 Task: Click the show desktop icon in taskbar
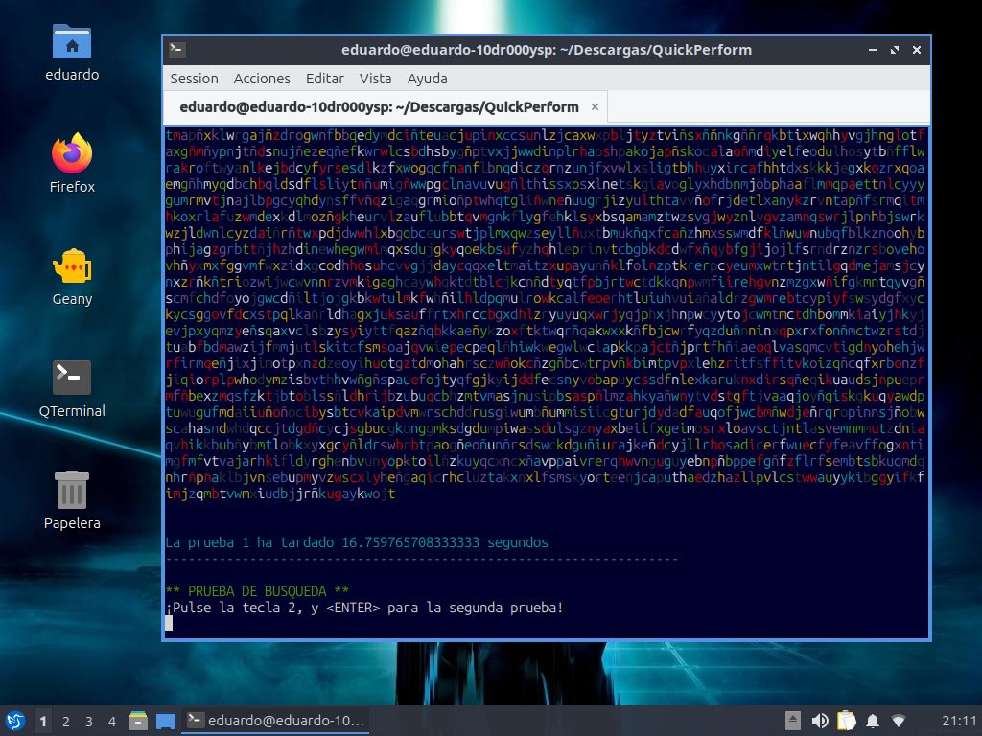tap(165, 721)
